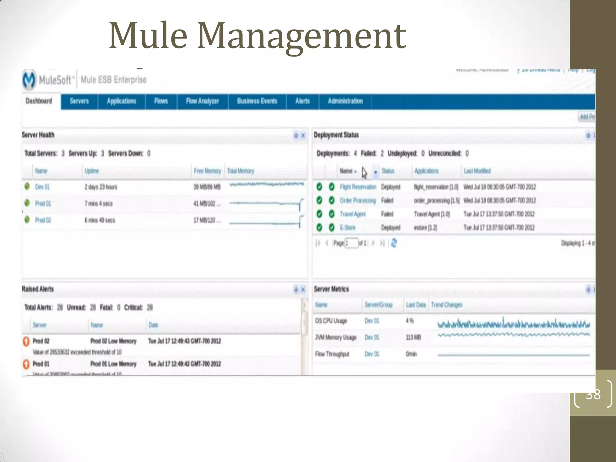Image resolution: width=616 pixels, height=462 pixels.
Task: Select the Prod 01 Low Memory alert
Action: pos(113,364)
